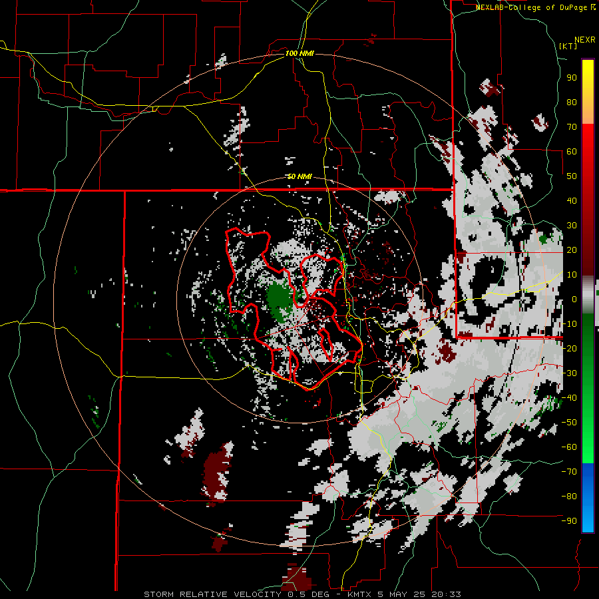
Task: Click the 50 value on the velocity scale
Action: click(572, 176)
